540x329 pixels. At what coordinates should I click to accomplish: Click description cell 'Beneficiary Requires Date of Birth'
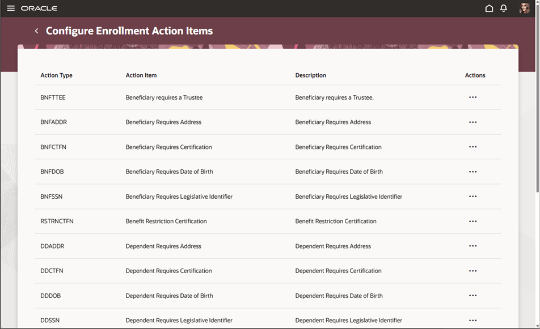(339, 172)
